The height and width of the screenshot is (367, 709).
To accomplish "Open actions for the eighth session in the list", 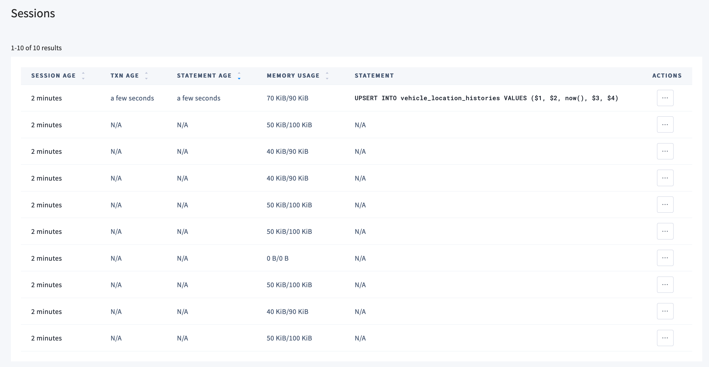I will (x=665, y=284).
